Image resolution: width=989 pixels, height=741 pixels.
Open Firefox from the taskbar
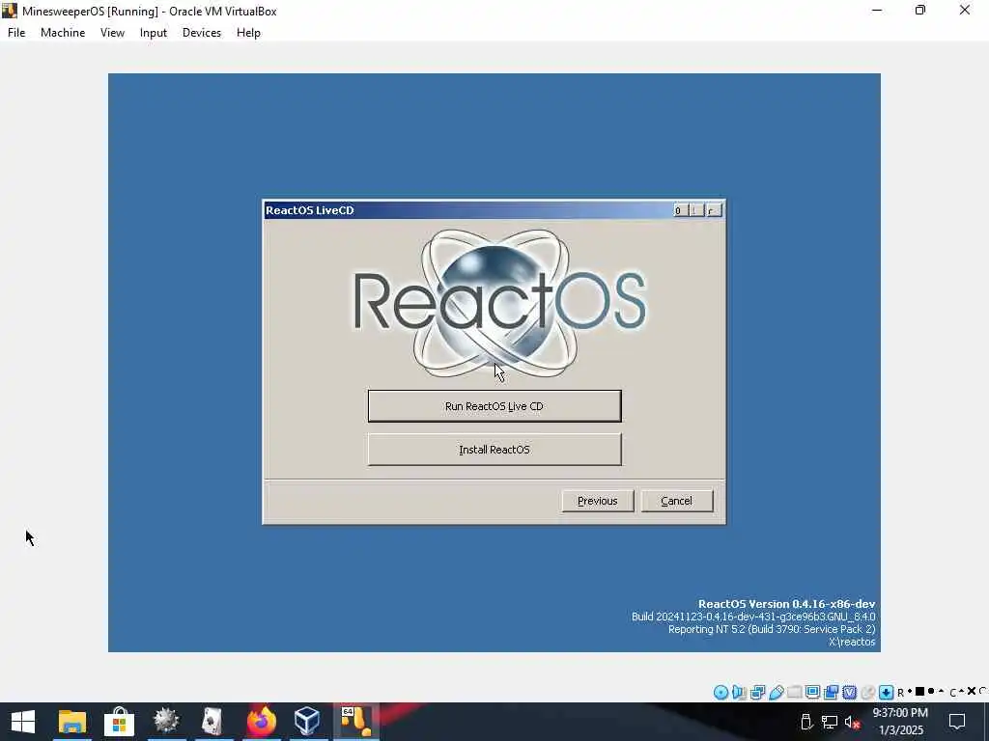click(261, 720)
